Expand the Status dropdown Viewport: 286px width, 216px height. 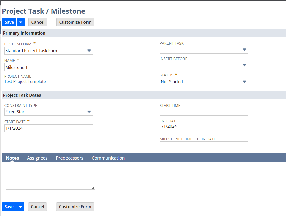[x=244, y=82]
